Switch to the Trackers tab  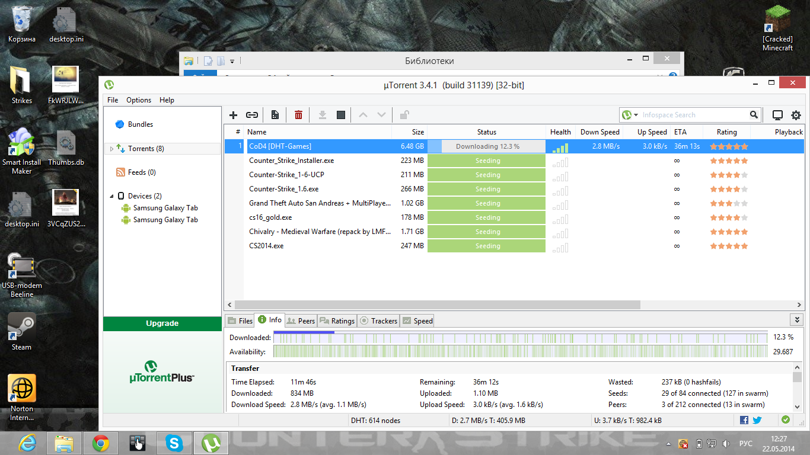(378, 321)
